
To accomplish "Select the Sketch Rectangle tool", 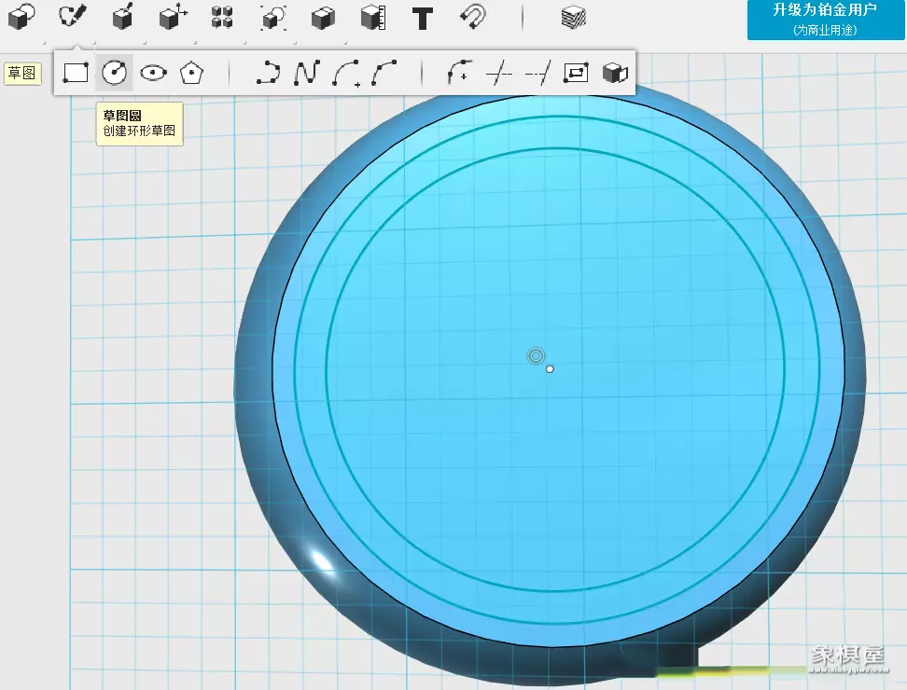I will click(76, 73).
